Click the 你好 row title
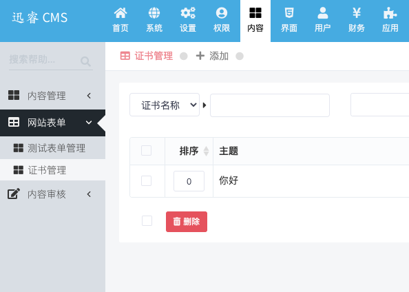 pyautogui.click(x=229, y=180)
